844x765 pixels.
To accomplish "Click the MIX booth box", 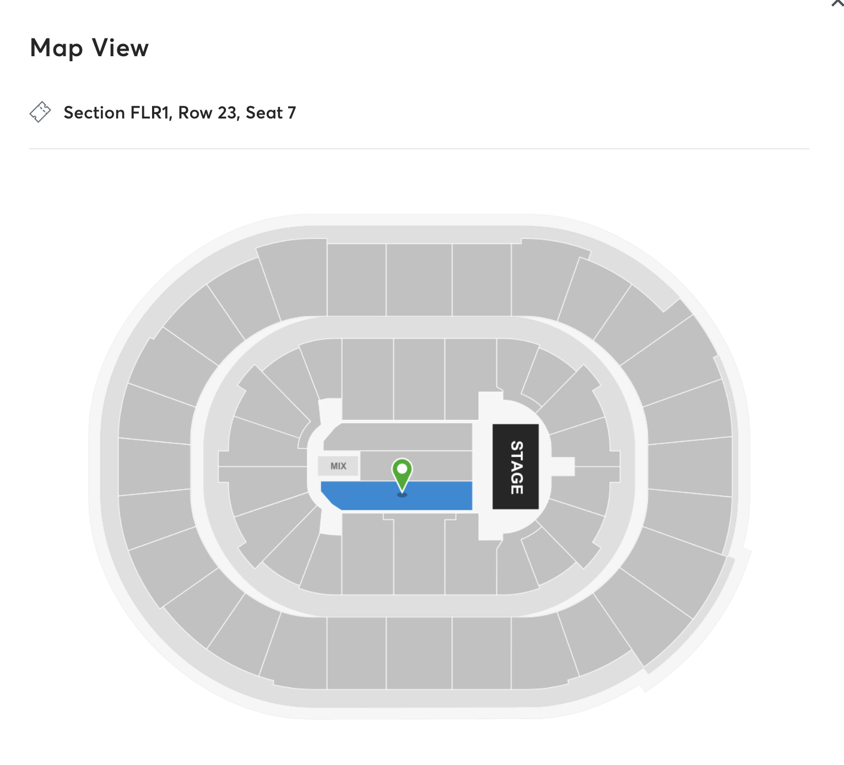I will pos(338,466).
